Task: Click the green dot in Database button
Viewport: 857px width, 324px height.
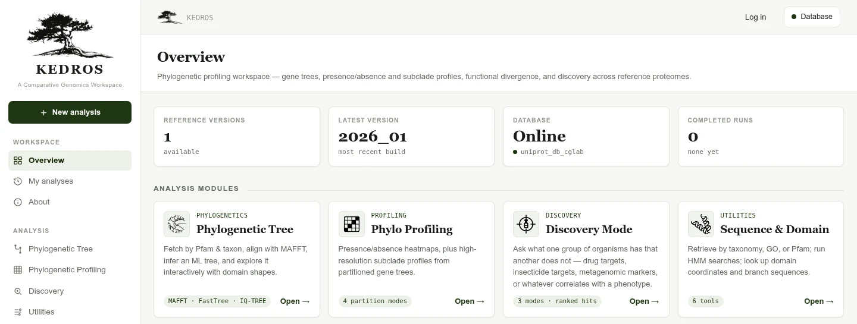Action: click(x=794, y=17)
